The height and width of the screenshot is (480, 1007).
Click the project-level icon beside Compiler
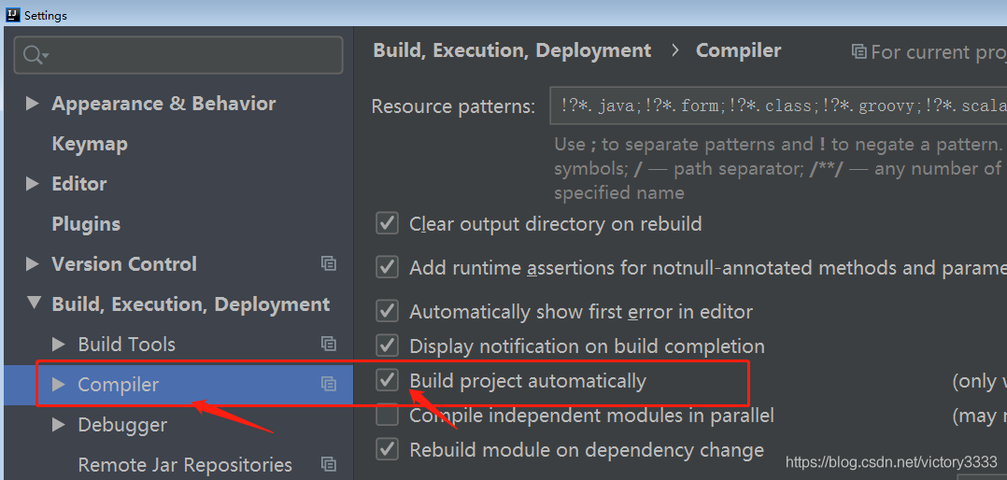pos(329,385)
